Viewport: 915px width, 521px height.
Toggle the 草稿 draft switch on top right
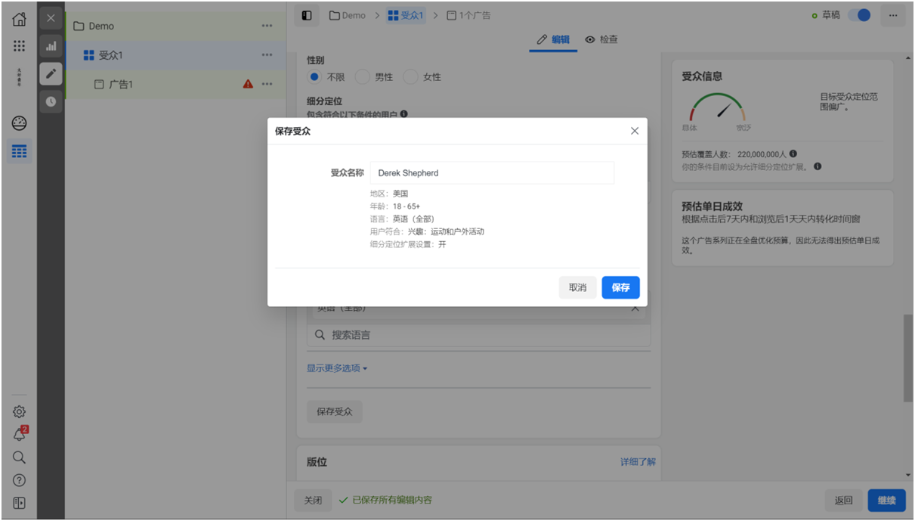click(x=859, y=14)
